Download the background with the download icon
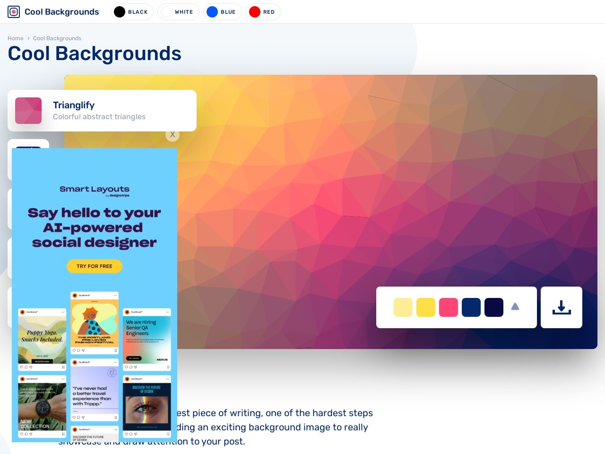The height and width of the screenshot is (454, 605). click(562, 307)
